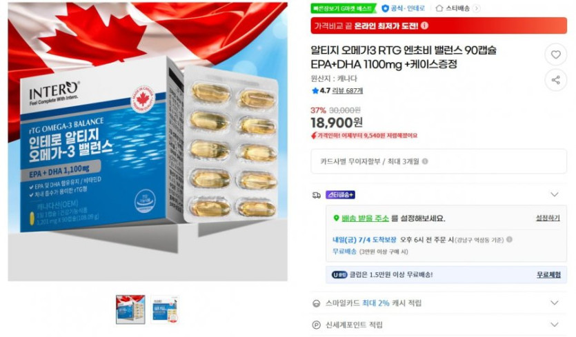Click the 설정하기 address link
Viewport: 576px width, 337px height.
click(x=548, y=218)
